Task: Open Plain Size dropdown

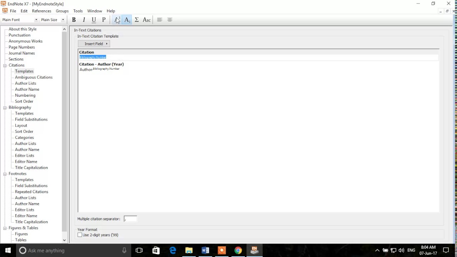Action: tap(63, 20)
